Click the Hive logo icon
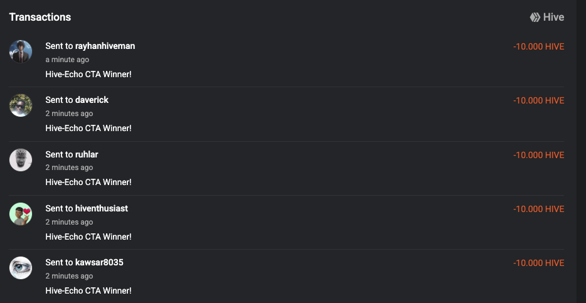Image resolution: width=586 pixels, height=303 pixels. point(535,18)
